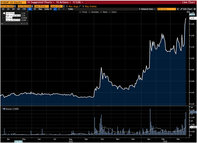The width and height of the screenshot is (197, 143).
Task: Toggle the Key Events checkbox
Action: click(x=83, y=6)
